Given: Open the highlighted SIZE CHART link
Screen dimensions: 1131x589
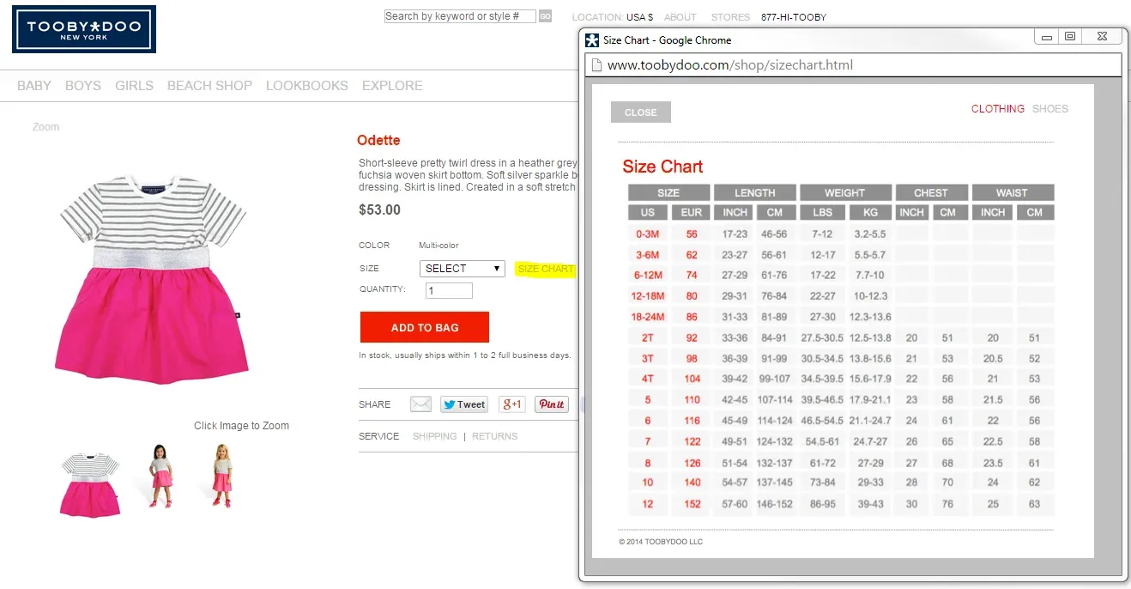Looking at the screenshot, I should pyautogui.click(x=546, y=269).
